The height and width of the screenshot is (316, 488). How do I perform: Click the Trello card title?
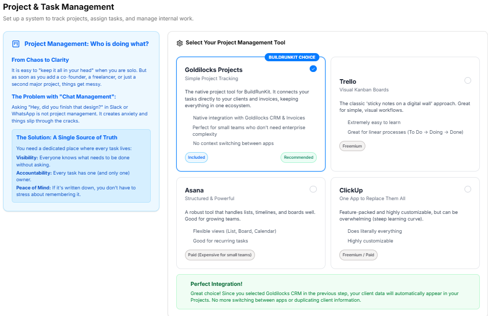(347, 82)
